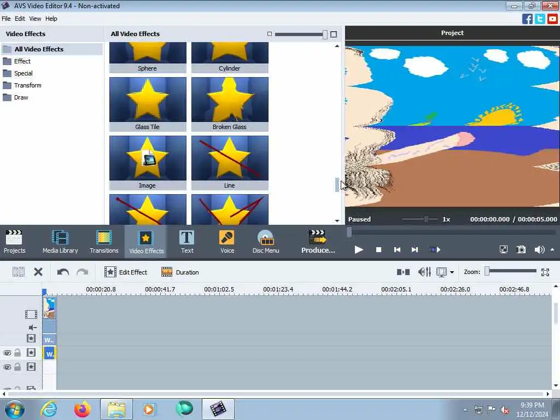Viewport: 560px width, 420px height.
Task: Jump to next frame in preview
Action: pos(415,249)
